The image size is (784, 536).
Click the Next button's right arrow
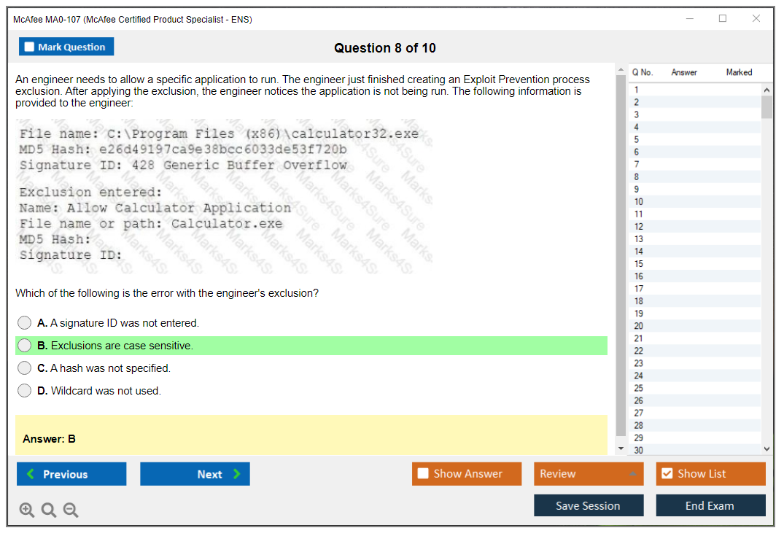coord(236,474)
